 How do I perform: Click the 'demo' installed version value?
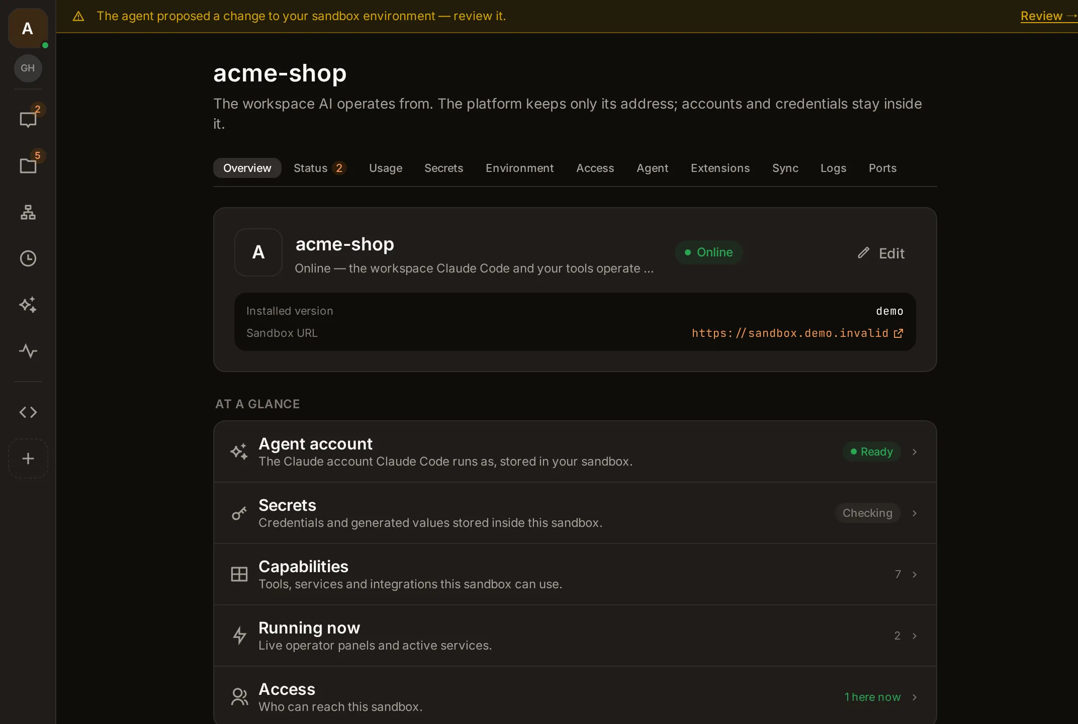click(889, 311)
